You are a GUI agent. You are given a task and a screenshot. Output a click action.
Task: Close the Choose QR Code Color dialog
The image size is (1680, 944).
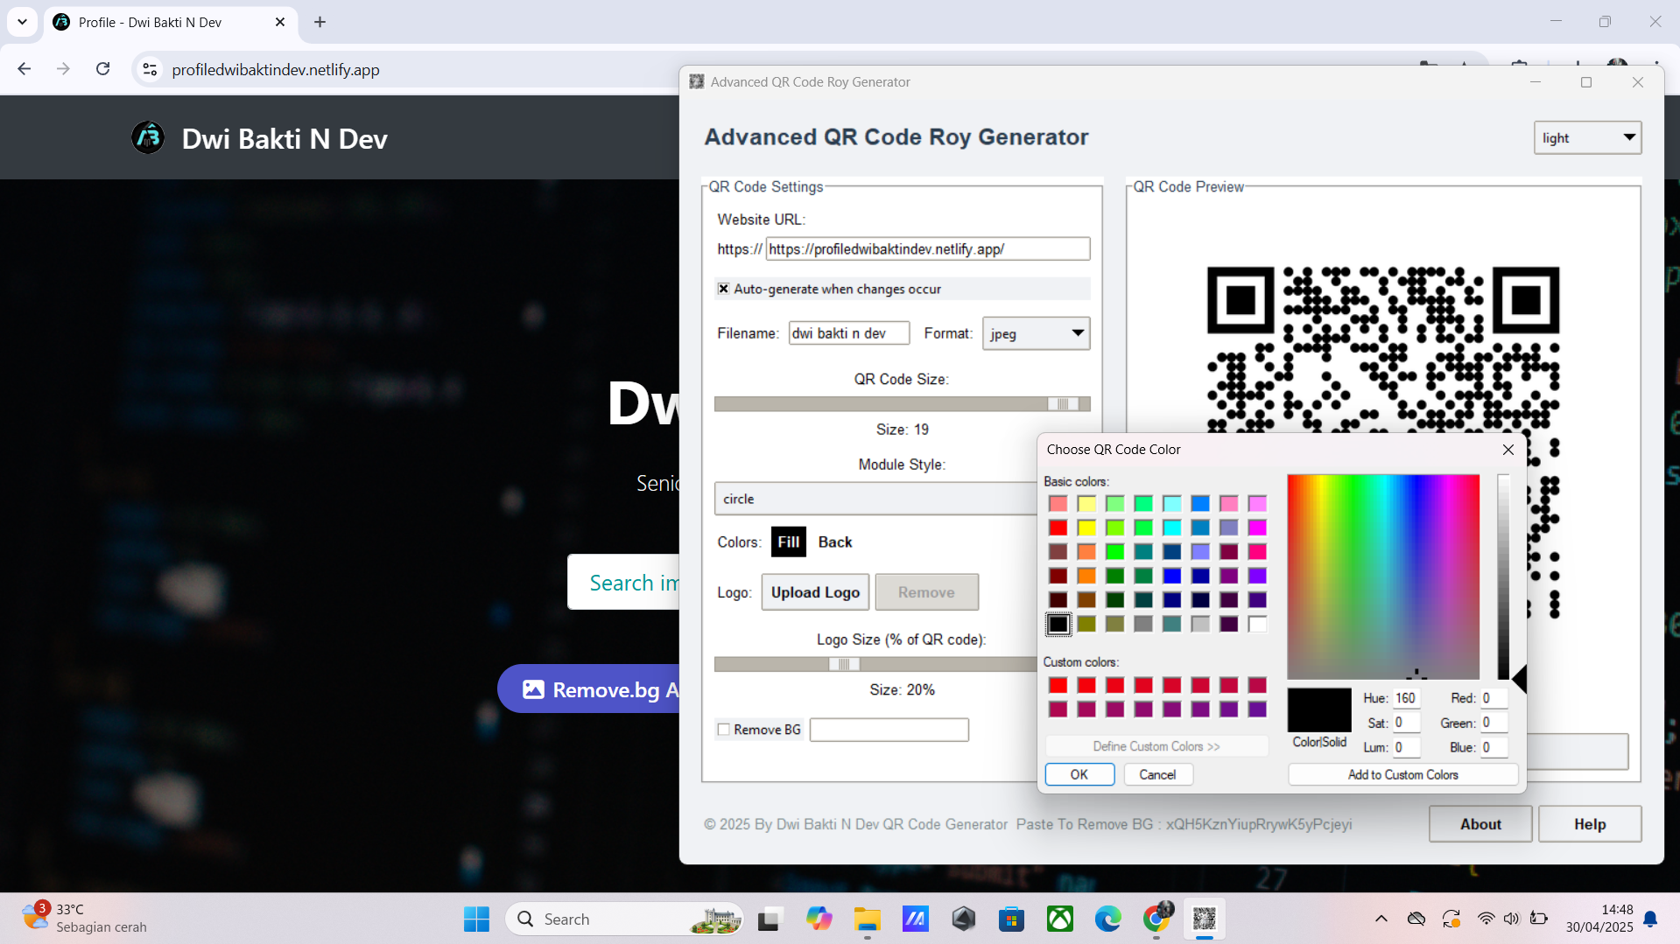(x=1508, y=450)
